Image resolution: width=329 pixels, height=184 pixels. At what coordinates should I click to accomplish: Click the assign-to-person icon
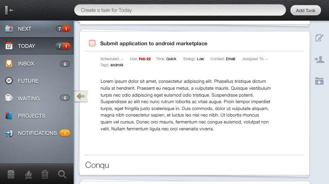319,59
